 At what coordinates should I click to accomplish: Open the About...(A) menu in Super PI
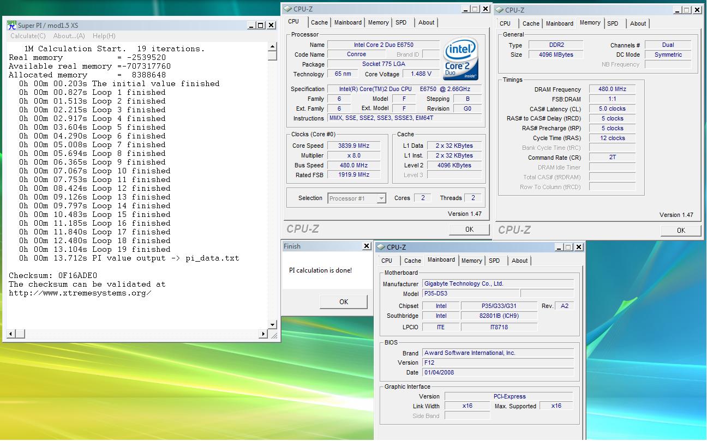click(x=69, y=36)
